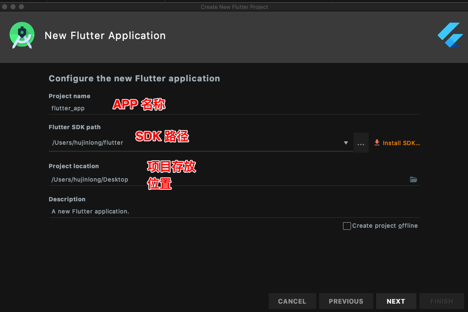This screenshot has width=468, height=312.
Task: Click the Previous button
Action: coord(346,301)
